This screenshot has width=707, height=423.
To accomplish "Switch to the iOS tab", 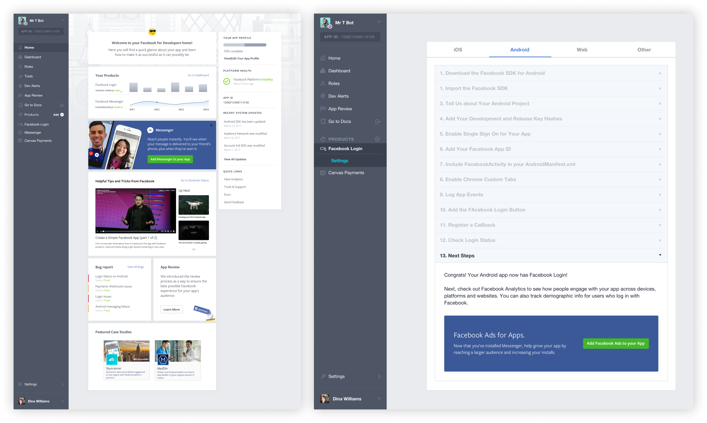I will tap(458, 50).
